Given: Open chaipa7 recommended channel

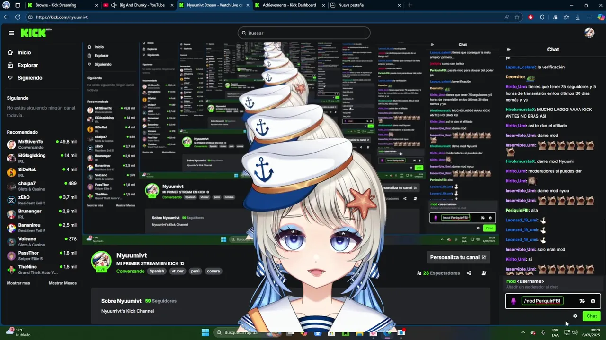Looking at the screenshot, I should pyautogui.click(x=42, y=186).
